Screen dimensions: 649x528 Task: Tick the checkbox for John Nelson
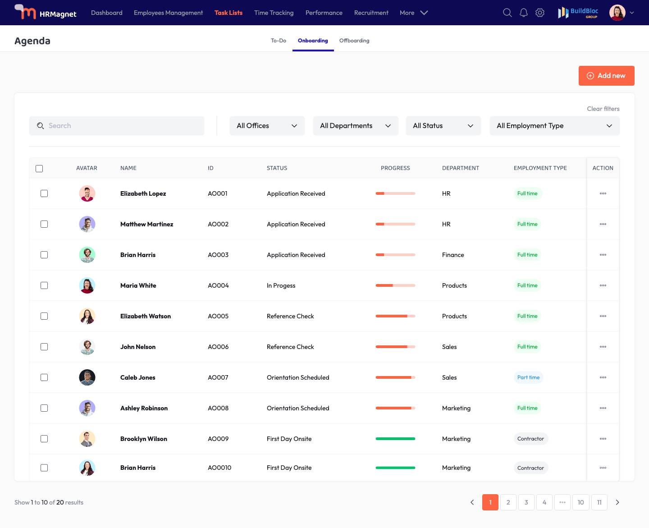[x=44, y=347]
